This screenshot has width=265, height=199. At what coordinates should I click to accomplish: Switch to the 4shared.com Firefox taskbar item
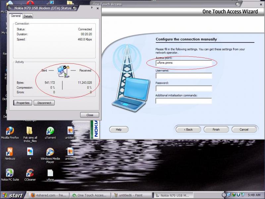(48, 195)
